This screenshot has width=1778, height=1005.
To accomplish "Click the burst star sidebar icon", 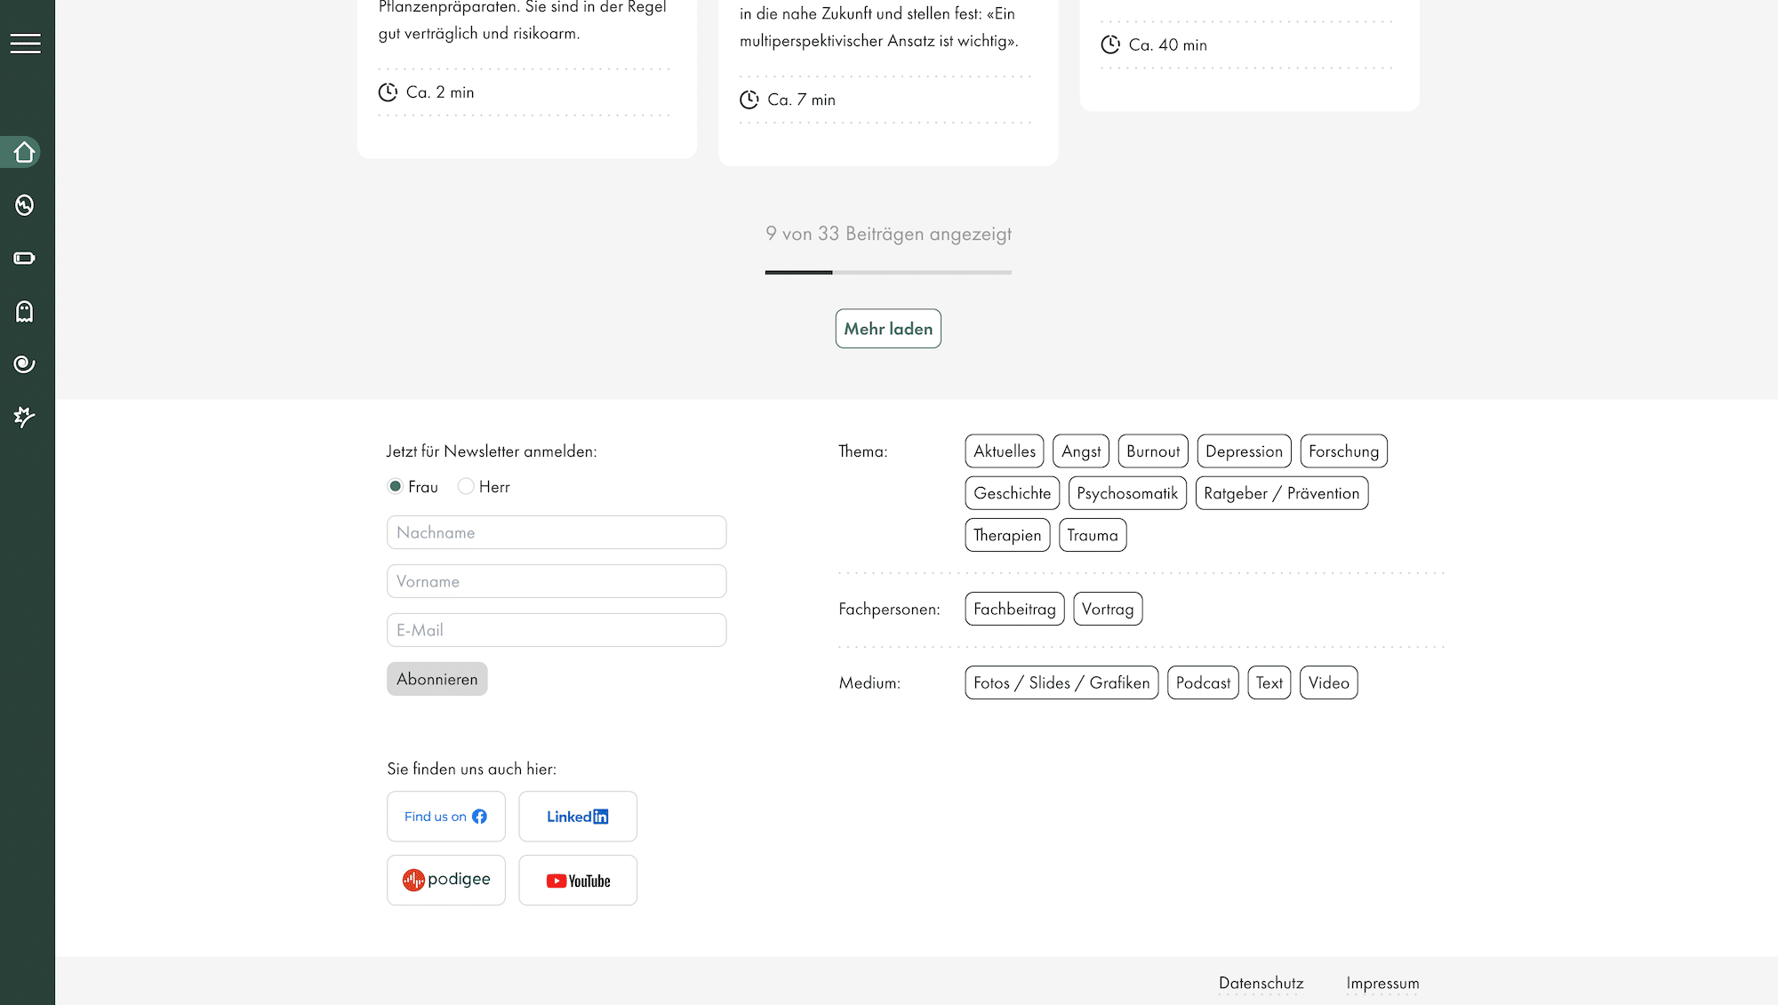I will coord(25,417).
